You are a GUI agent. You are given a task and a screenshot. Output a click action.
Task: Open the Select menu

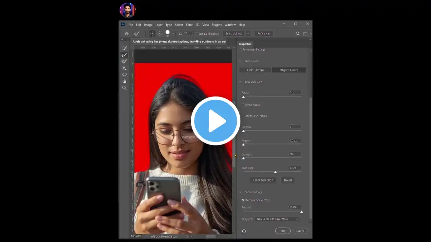coord(179,25)
